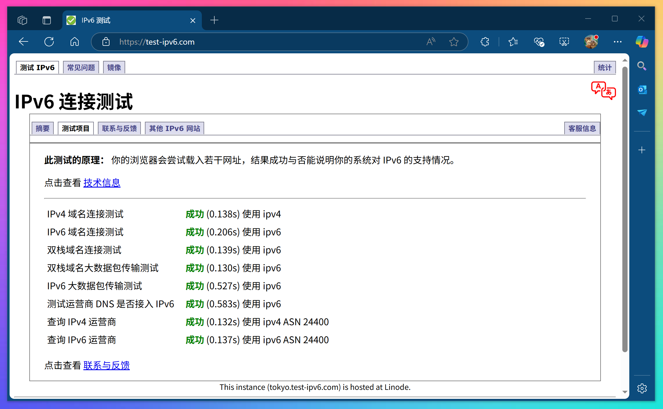Open the Extensions puzzle icon
This screenshot has height=409, width=663.
[484, 41]
